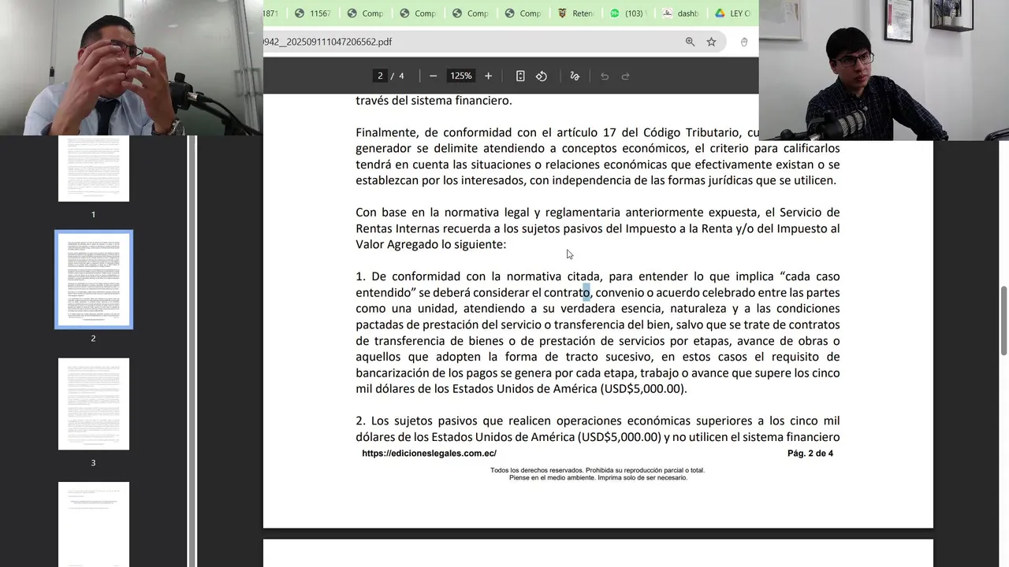Switch to the 11567 browser tab
1009x567 pixels.
coord(312,13)
